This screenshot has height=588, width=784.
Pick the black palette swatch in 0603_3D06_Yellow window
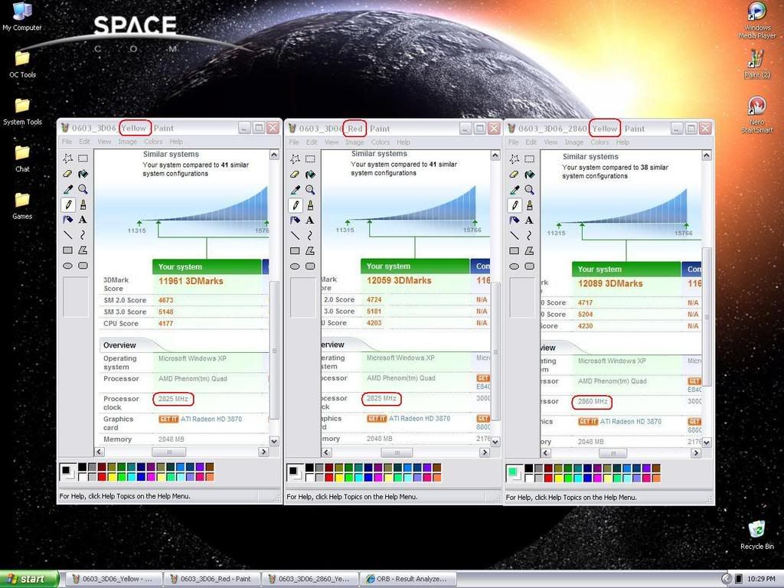pyautogui.click(x=83, y=467)
